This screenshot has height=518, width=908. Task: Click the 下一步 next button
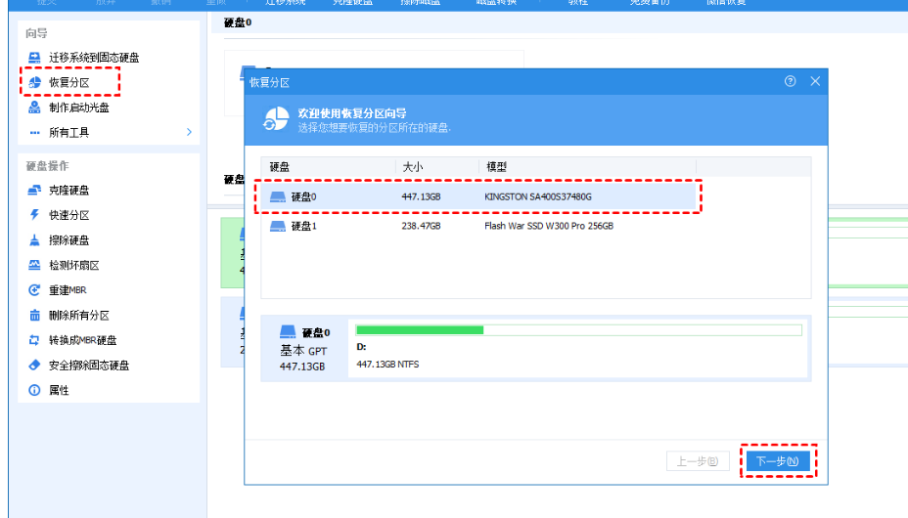pos(778,461)
